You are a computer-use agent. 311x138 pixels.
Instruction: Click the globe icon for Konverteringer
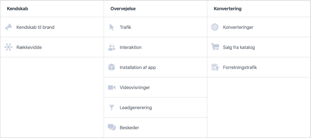(x=215, y=27)
